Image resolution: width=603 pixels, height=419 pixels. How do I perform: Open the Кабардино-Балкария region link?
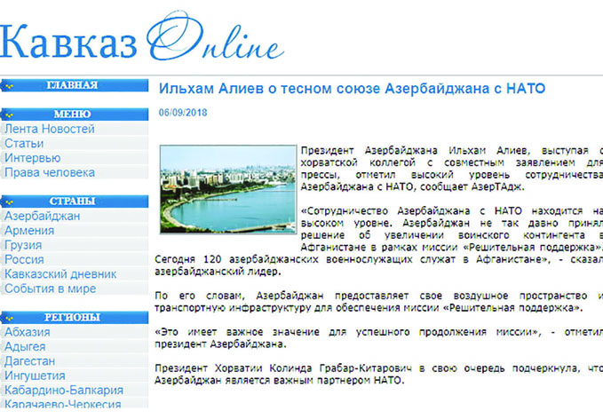click(x=64, y=391)
